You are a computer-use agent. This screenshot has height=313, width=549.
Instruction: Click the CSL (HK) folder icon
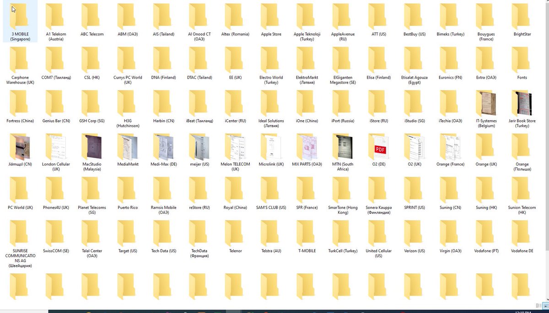[91, 60]
